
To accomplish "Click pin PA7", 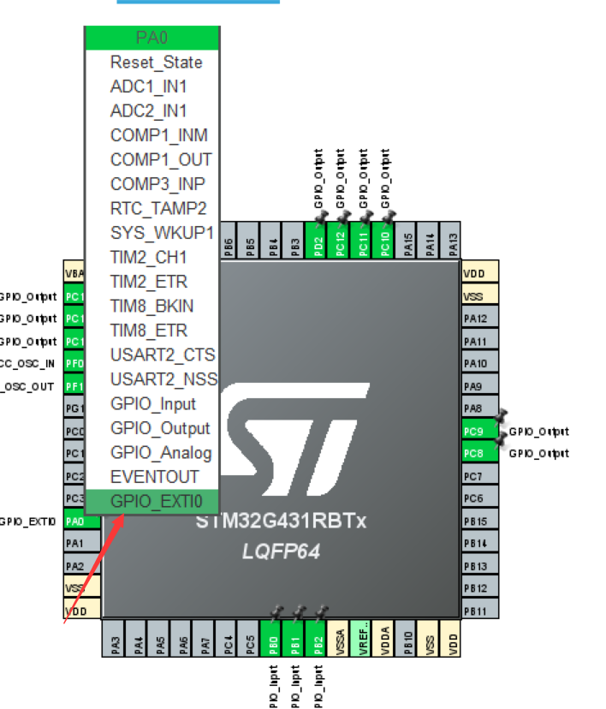I will [203, 638].
